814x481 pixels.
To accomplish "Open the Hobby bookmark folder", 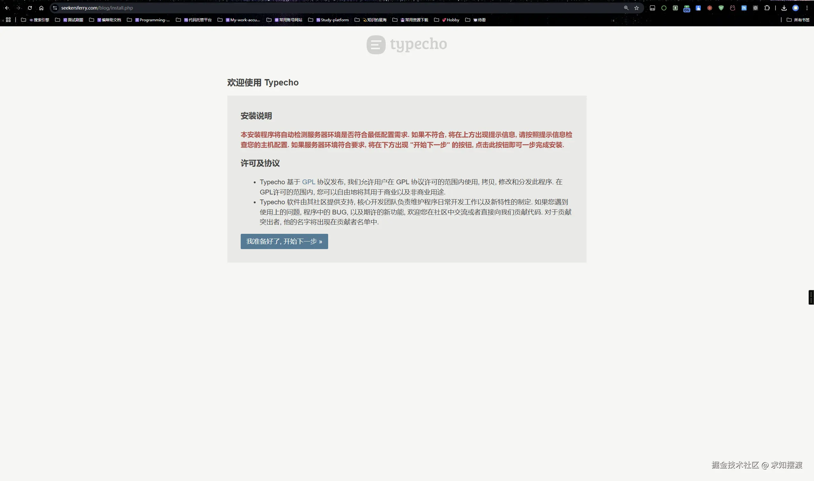I will coord(446,20).
